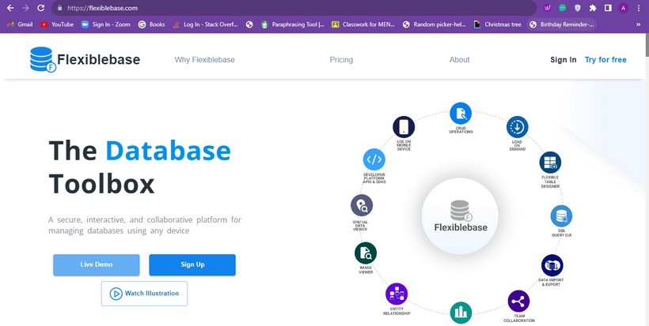
Task: Click the address bar URL field
Action: tap(296, 8)
